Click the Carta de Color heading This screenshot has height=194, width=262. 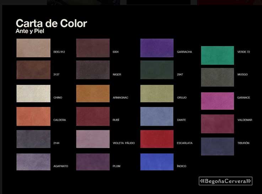tap(51, 23)
